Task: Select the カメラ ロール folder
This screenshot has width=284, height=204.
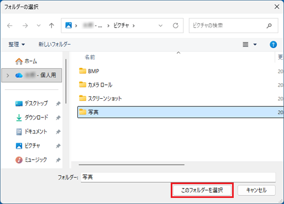Action: pyautogui.click(x=96, y=85)
